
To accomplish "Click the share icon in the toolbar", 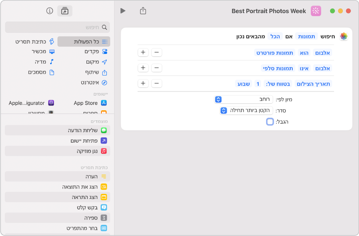I will pyautogui.click(x=143, y=11).
